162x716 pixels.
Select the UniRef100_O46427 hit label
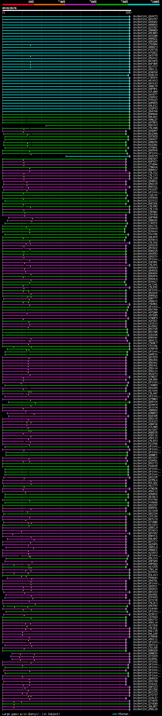tap(145, 139)
